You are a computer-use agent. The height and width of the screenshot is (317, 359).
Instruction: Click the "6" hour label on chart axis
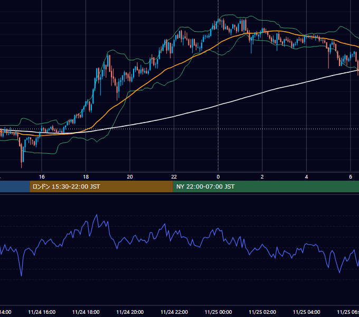click(351, 177)
